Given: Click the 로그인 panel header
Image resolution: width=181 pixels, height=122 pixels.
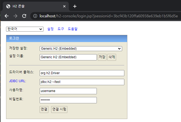Looking at the screenshot, I should 67,38.
